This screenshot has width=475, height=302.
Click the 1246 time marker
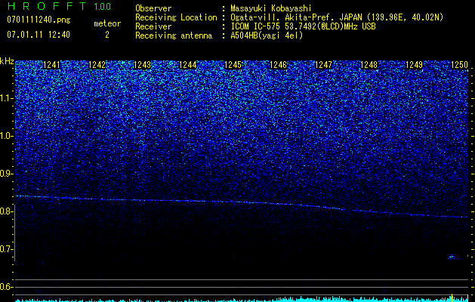pyautogui.click(x=278, y=64)
